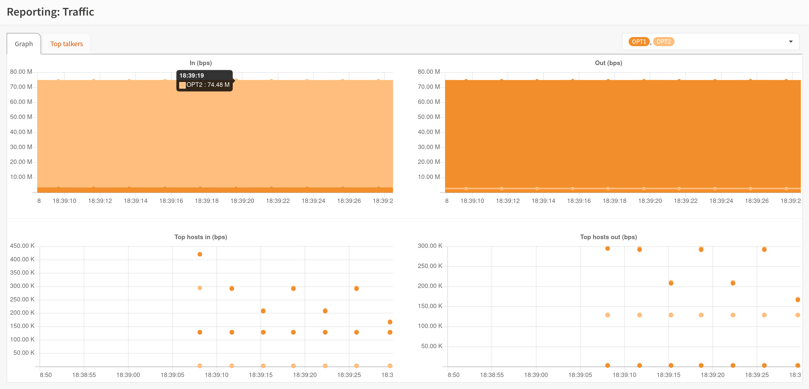The height and width of the screenshot is (389, 809).
Task: Click 18:39:10 label on In chart axis
Action: tap(64, 201)
